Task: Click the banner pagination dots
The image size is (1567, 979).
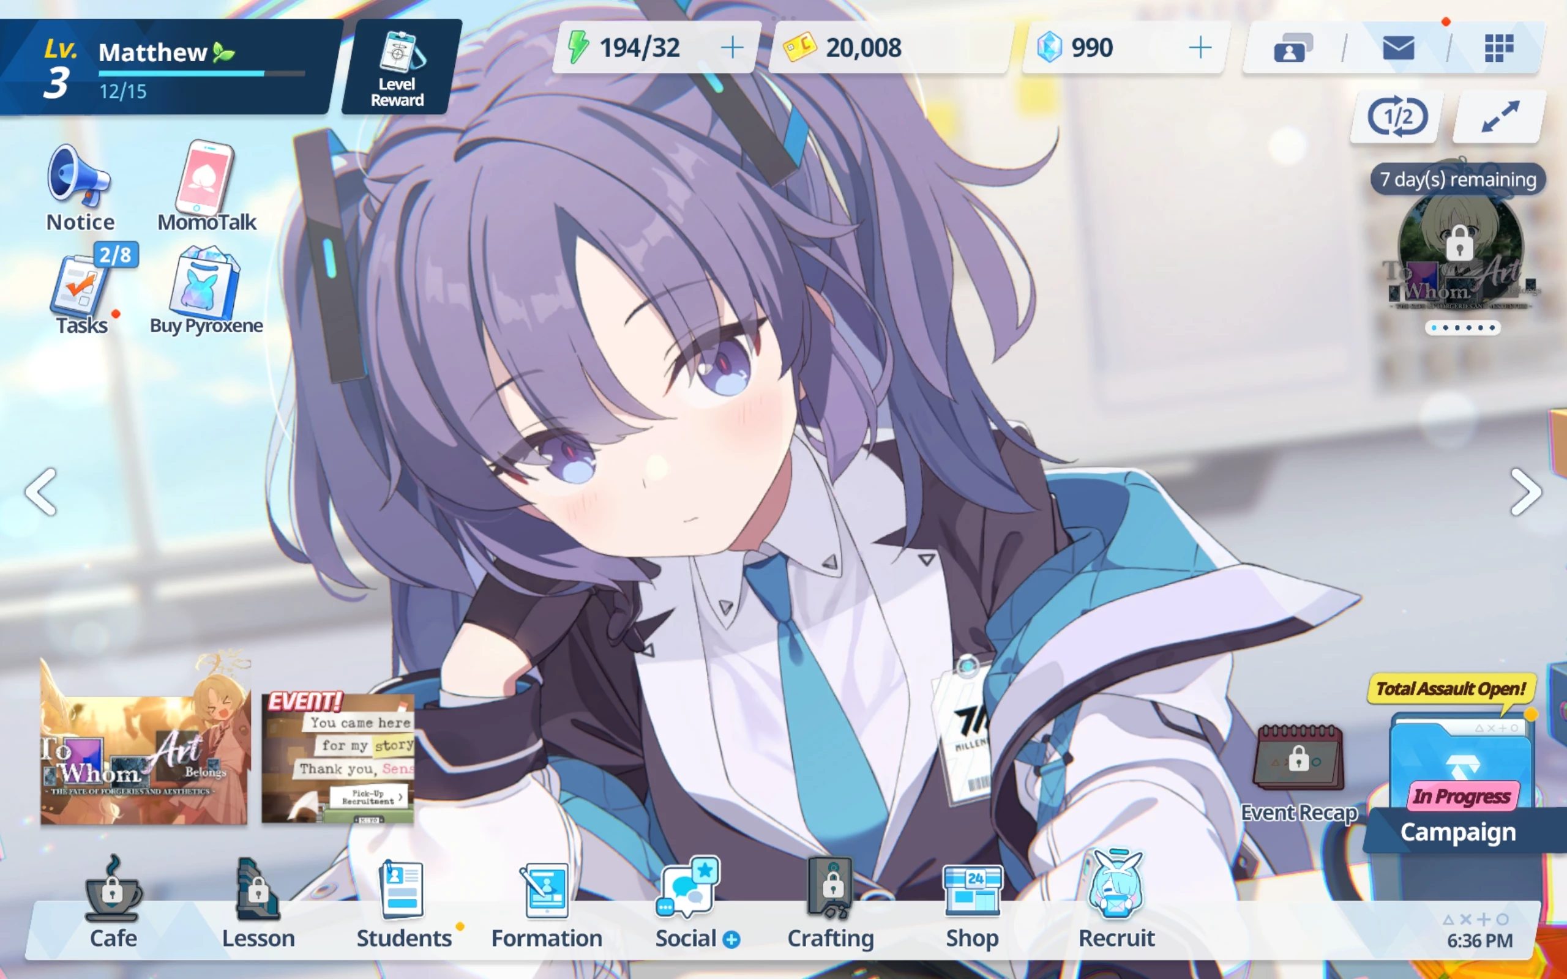Action: (x=1462, y=327)
